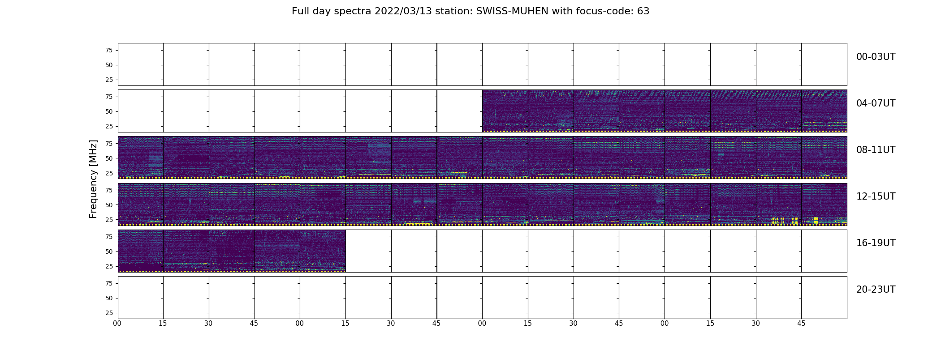Viewport: 941px width, 358px height.
Task: Select the 00-03UT row label
Action: point(876,57)
